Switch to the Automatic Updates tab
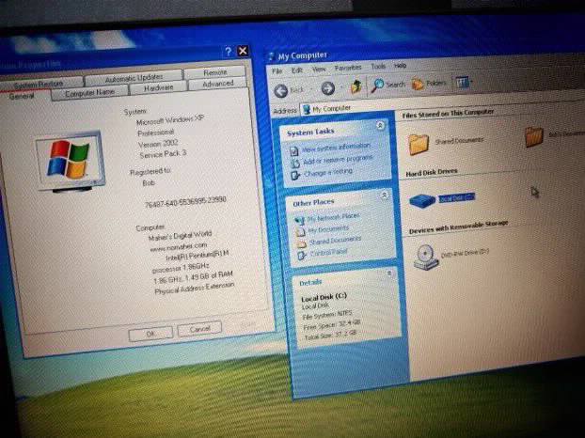 134,78
